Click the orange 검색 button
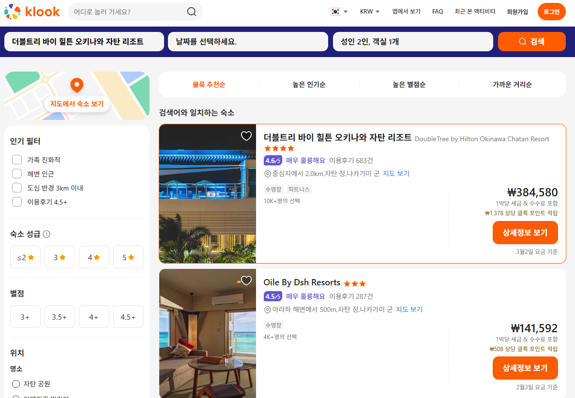The image size is (575, 398). tap(532, 42)
